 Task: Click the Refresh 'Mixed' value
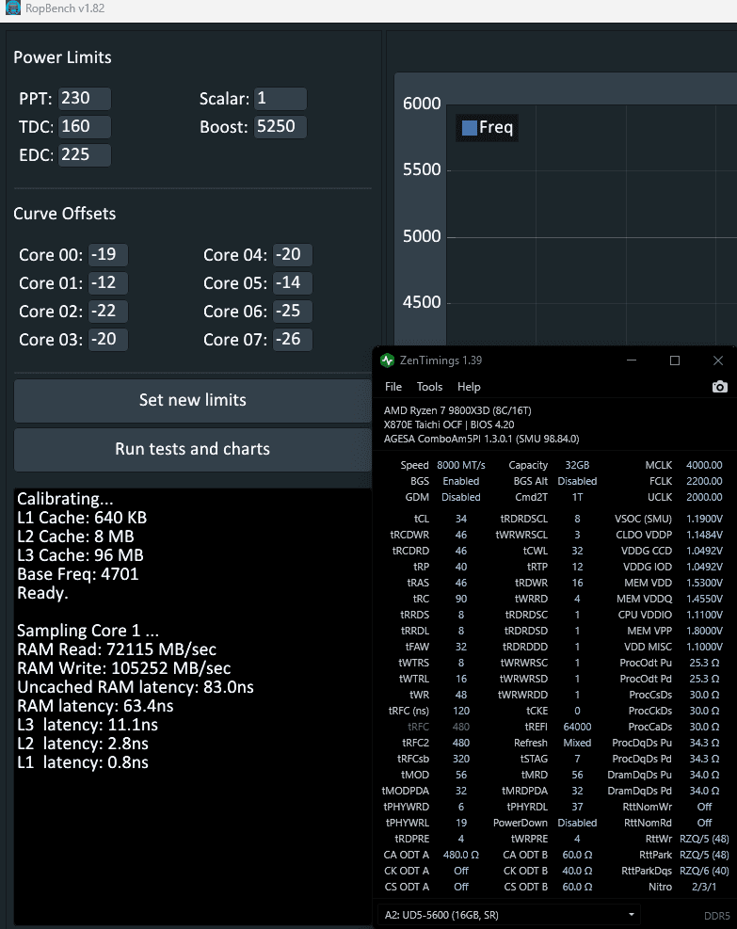[x=577, y=743]
